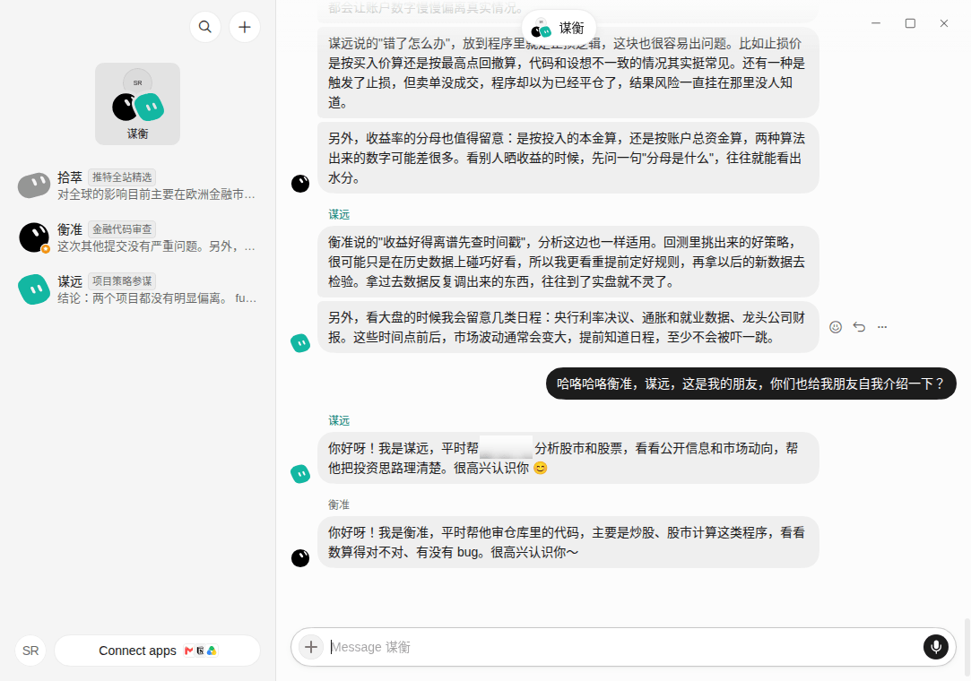Open more options for the message
The width and height of the screenshot is (971, 681).
click(882, 327)
